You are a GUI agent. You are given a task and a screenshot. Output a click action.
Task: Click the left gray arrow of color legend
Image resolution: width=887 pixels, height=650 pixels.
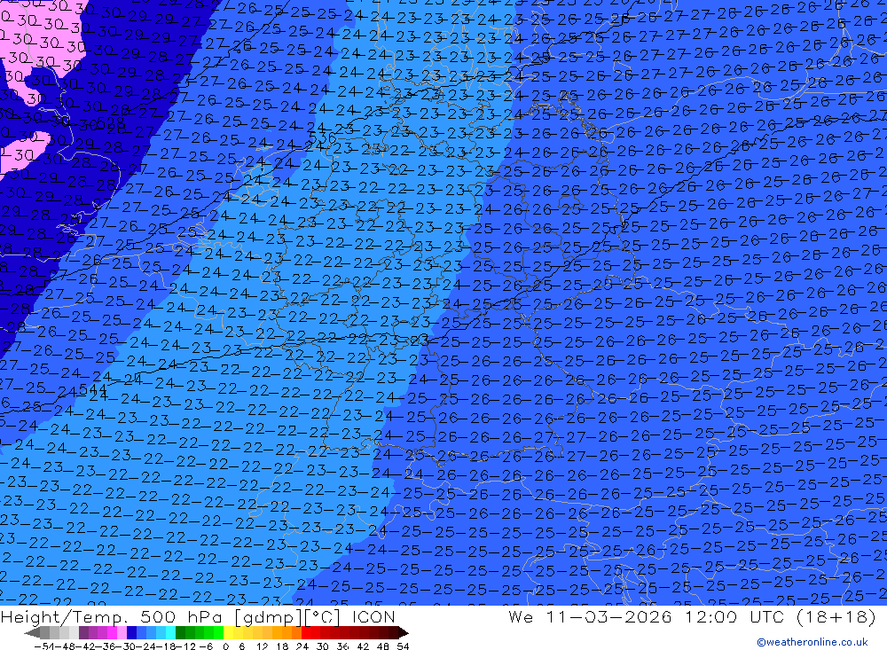coord(32,633)
